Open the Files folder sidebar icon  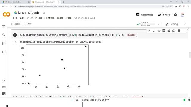(x=4, y=52)
